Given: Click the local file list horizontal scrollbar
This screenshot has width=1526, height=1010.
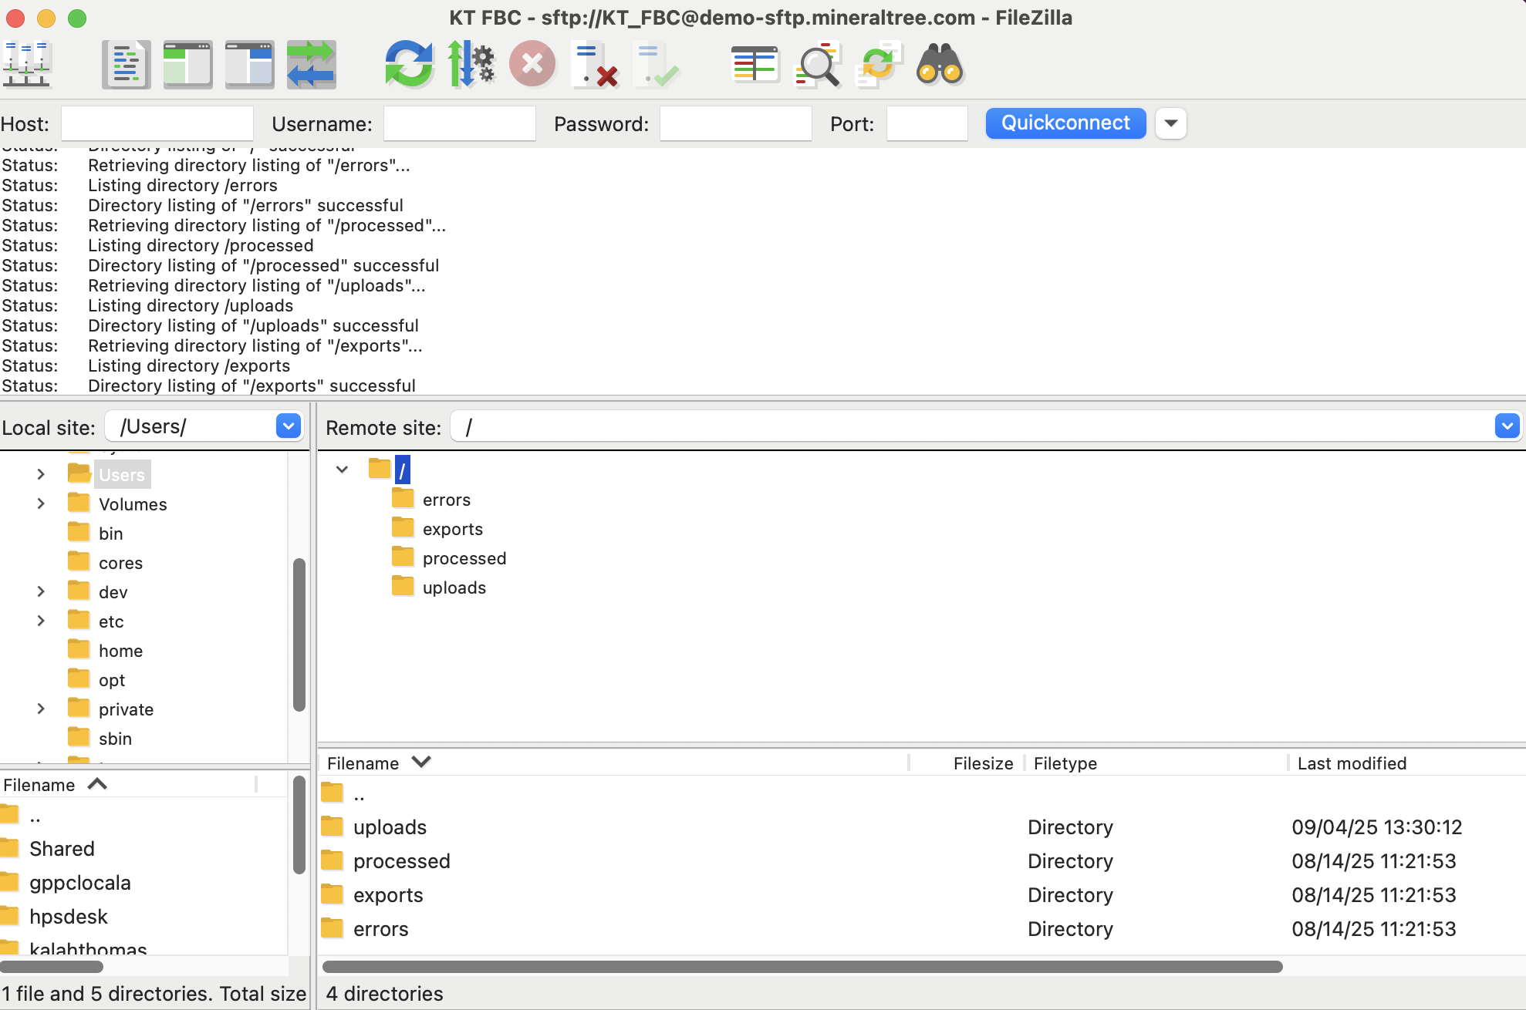Looking at the screenshot, I should (51, 967).
